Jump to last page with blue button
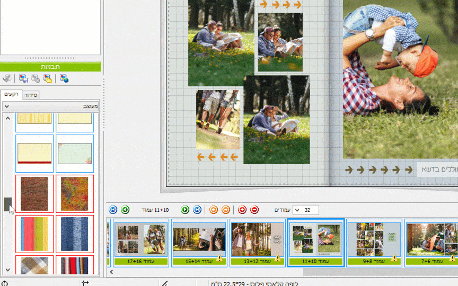Viewport: 458px width, 286px height. [197, 210]
